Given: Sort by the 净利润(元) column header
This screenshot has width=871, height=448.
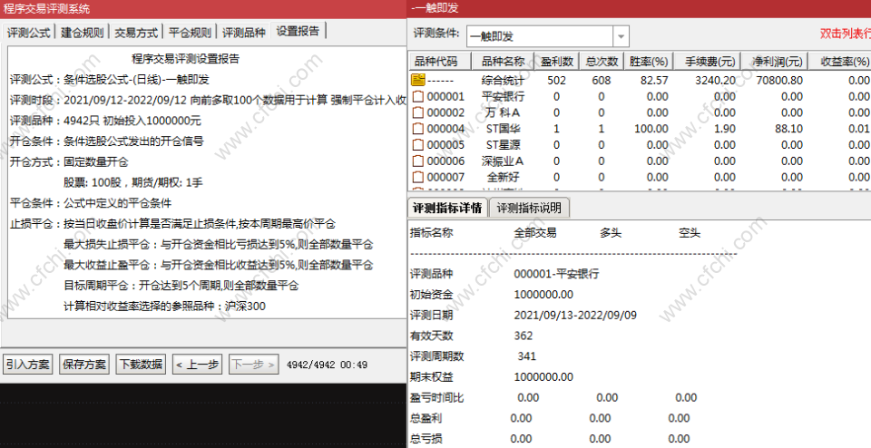Looking at the screenshot, I should coord(774,61).
